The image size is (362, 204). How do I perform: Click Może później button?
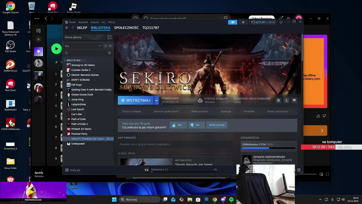point(217,125)
